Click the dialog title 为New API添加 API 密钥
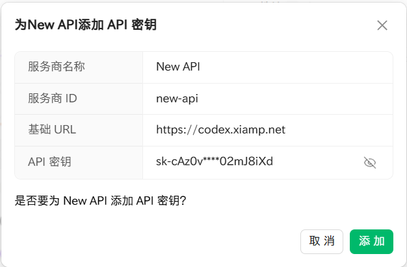 (x=85, y=25)
